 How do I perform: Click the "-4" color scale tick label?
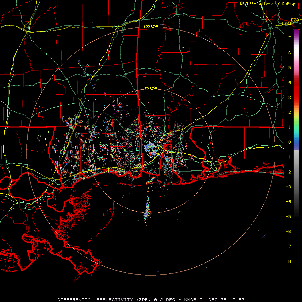click(288, 201)
